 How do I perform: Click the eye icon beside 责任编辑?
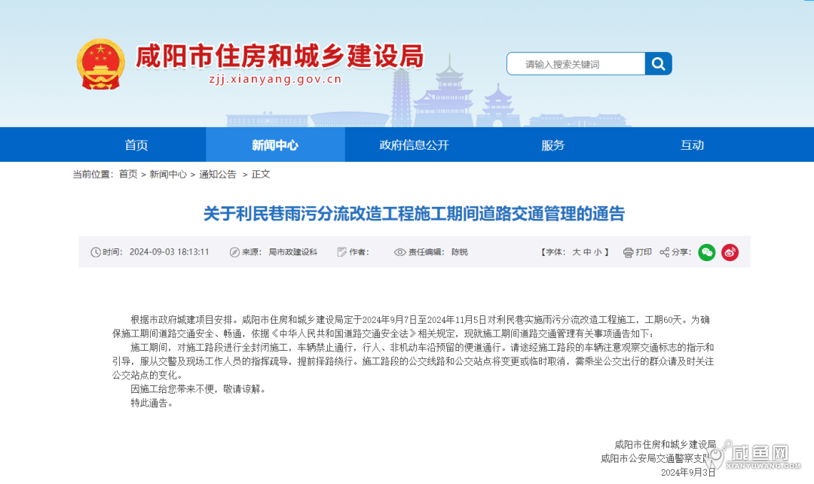click(399, 252)
